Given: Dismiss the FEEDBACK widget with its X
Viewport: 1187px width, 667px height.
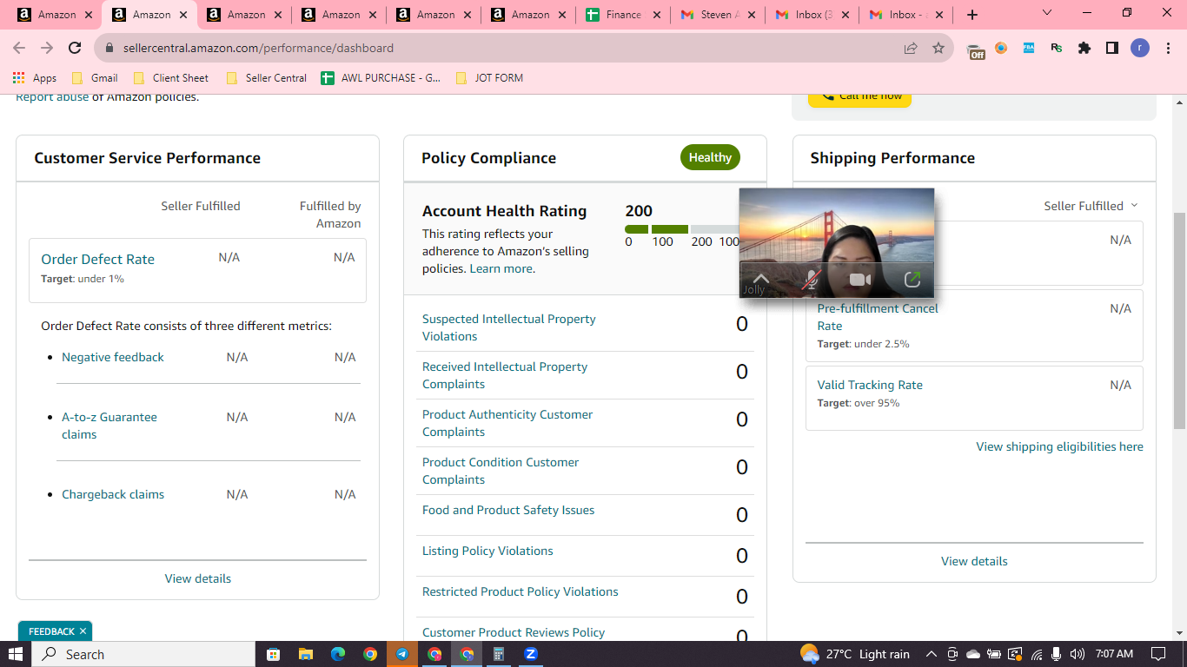Looking at the screenshot, I should (x=83, y=631).
